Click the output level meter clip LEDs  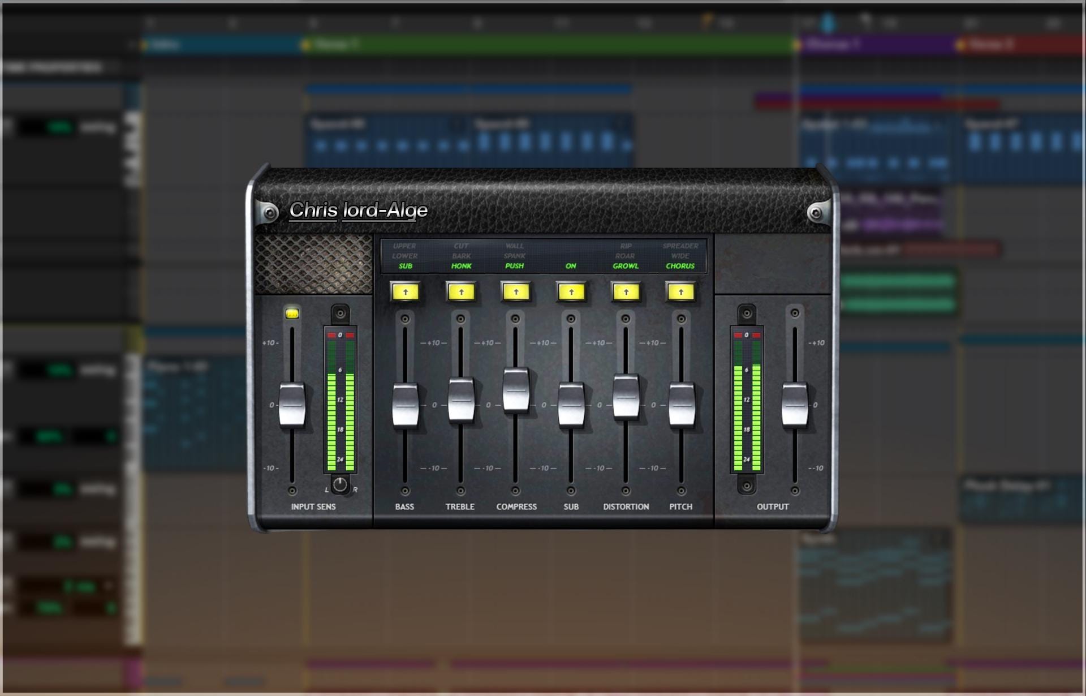pos(747,335)
